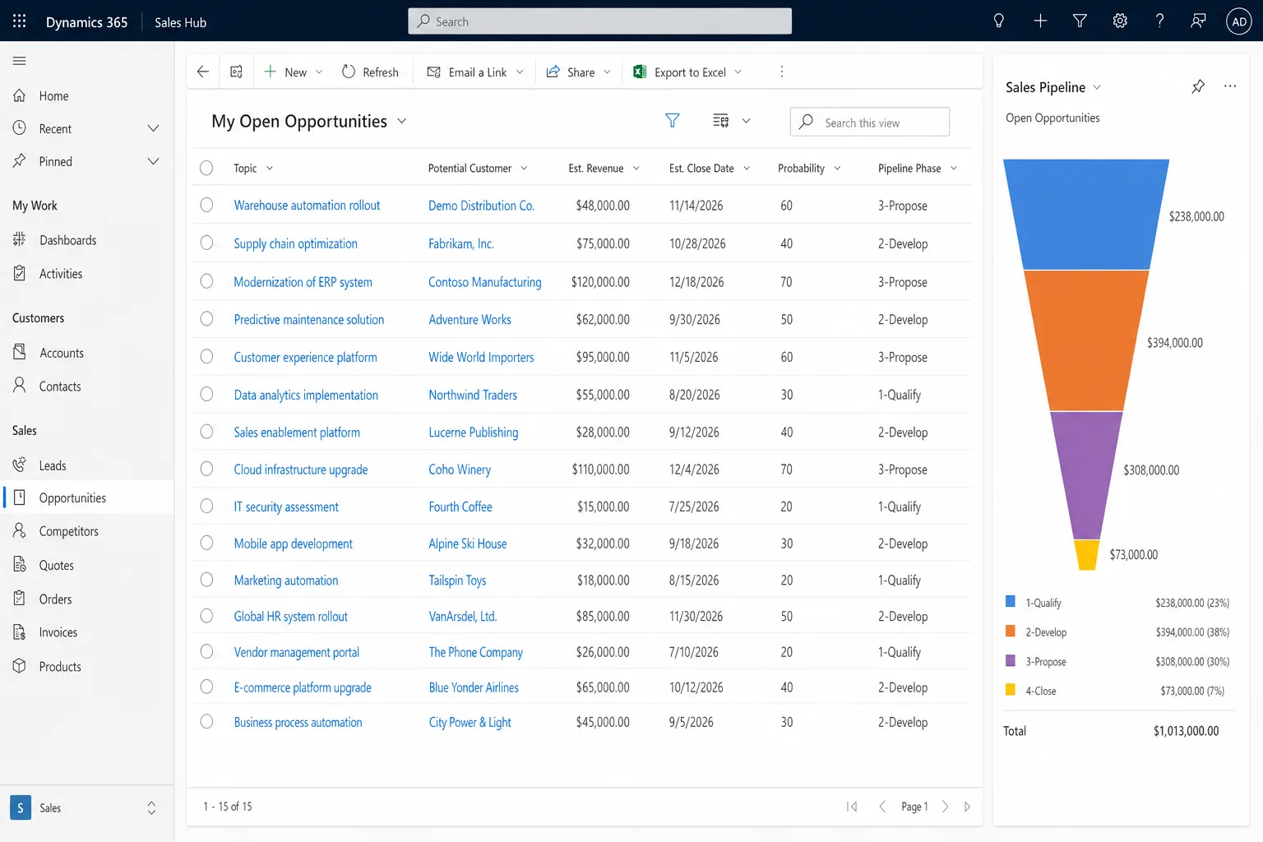The image size is (1263, 842).
Task: Open the chat assistant icon in header
Action: [1199, 21]
